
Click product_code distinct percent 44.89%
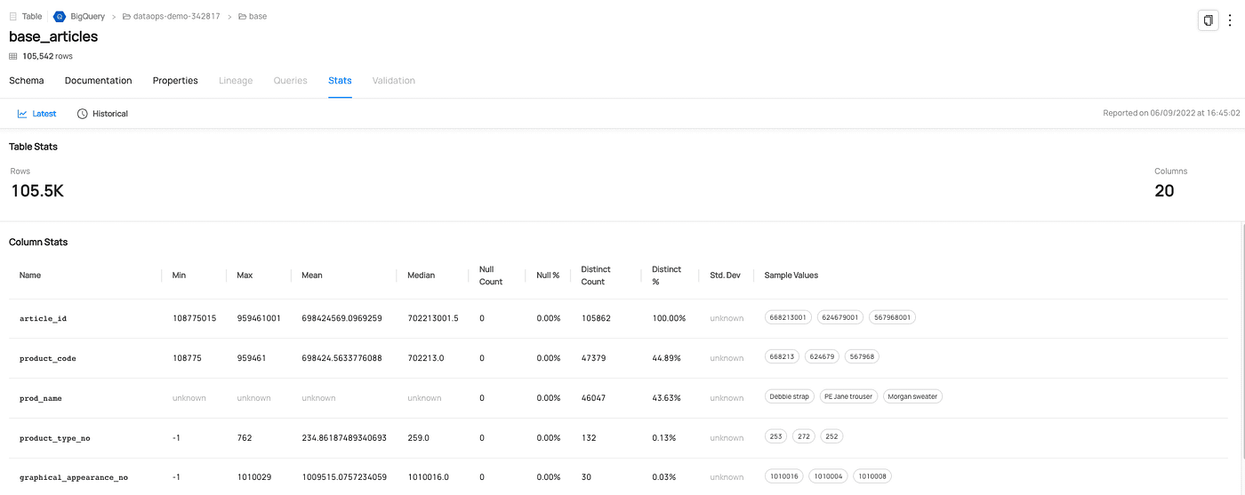[666, 358]
